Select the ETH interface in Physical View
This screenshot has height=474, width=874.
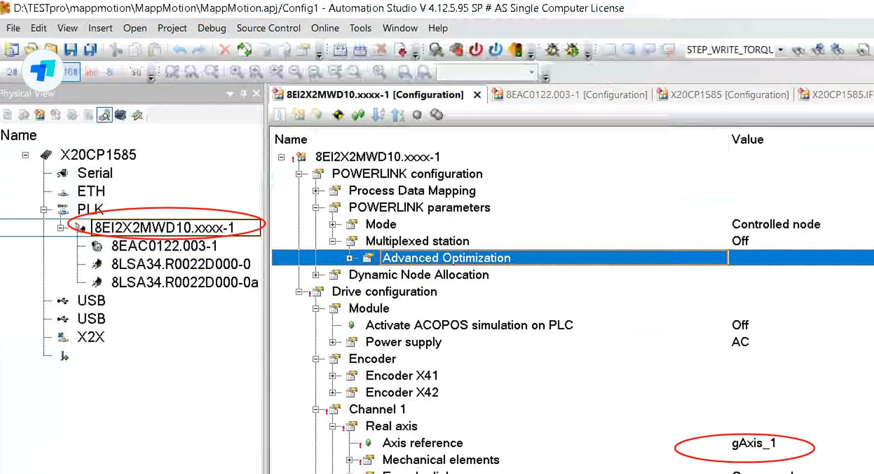click(x=91, y=192)
